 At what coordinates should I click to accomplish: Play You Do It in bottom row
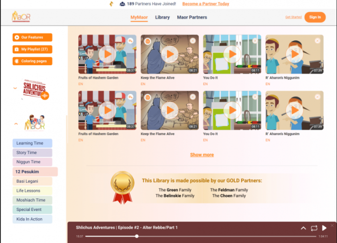(232, 110)
